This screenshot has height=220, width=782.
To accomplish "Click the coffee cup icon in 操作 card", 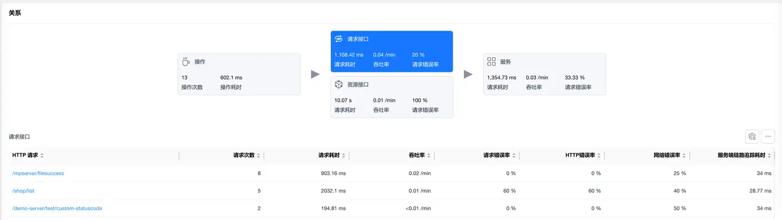I will click(x=186, y=62).
